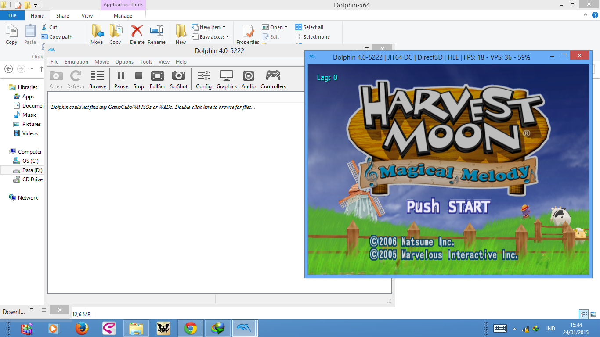Show hidden system tray icons arrow
Image resolution: width=600 pixels, height=337 pixels.
pyautogui.click(x=514, y=329)
